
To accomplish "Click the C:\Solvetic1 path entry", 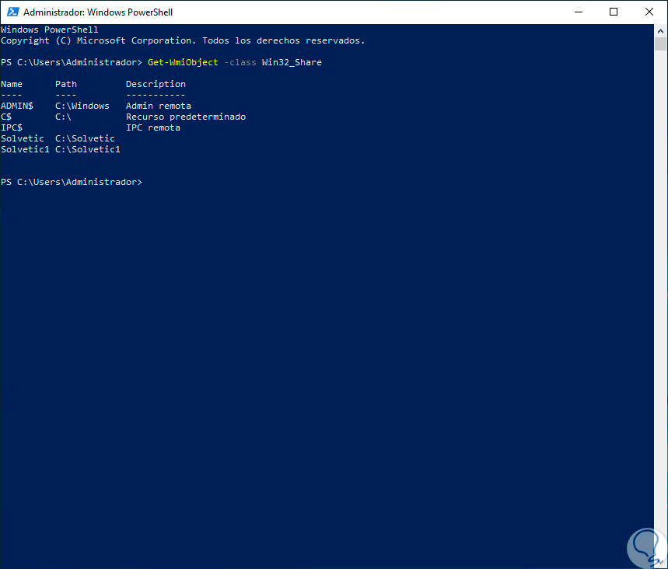I will tap(88, 149).
